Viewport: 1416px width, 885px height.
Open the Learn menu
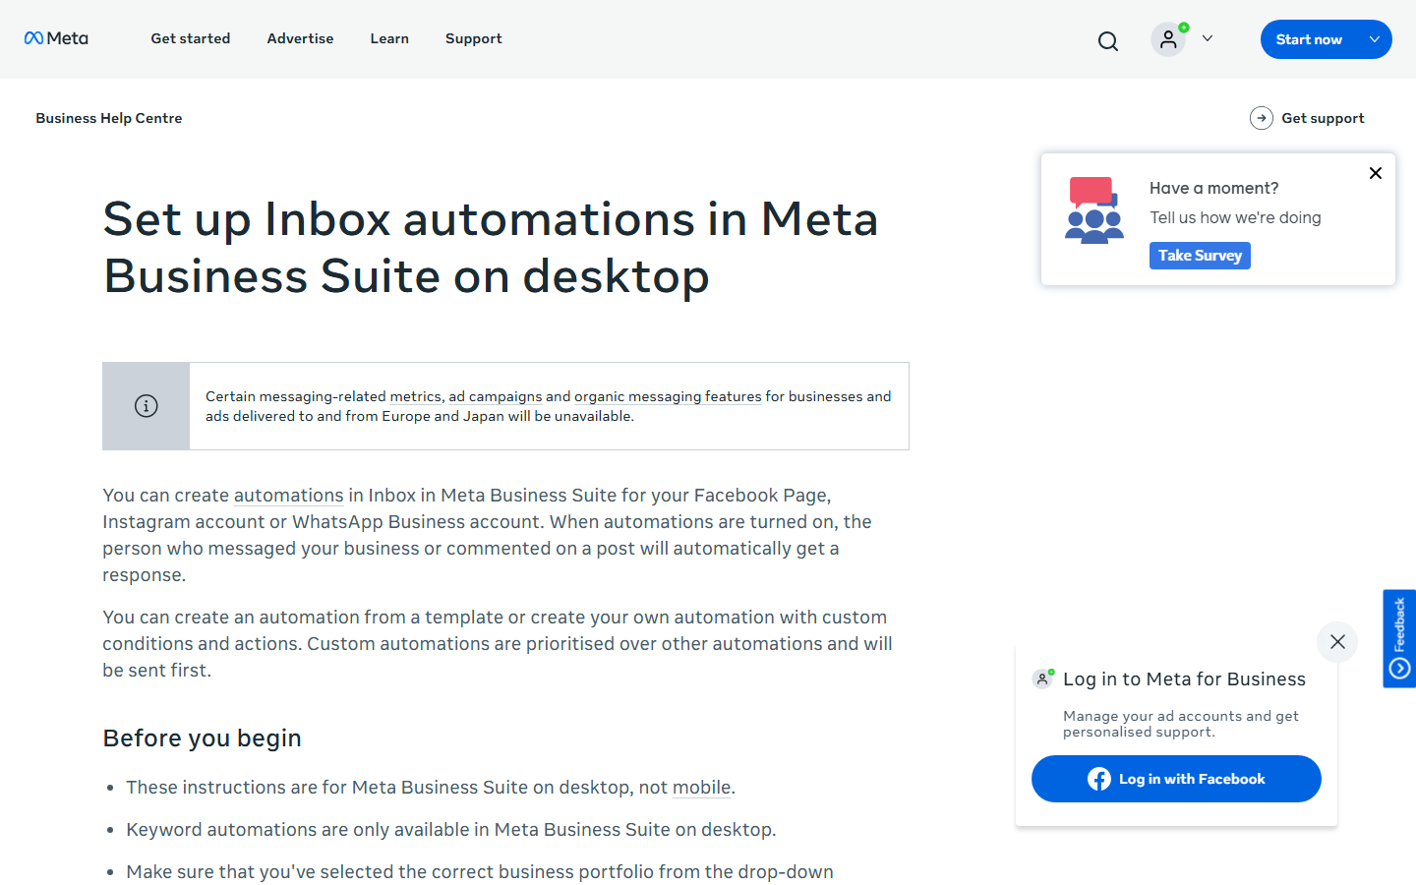389,38
